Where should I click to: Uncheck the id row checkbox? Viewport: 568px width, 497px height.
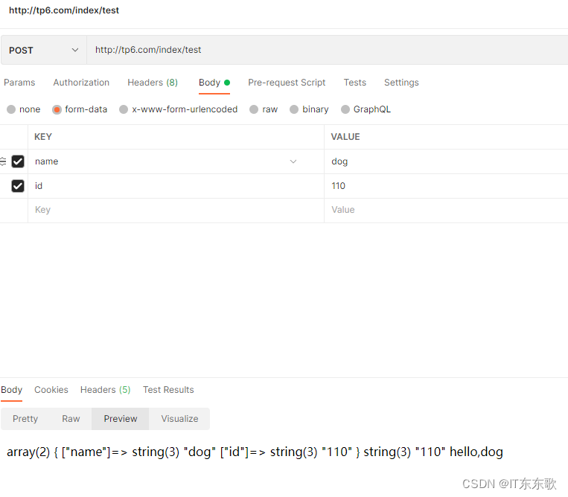point(18,186)
